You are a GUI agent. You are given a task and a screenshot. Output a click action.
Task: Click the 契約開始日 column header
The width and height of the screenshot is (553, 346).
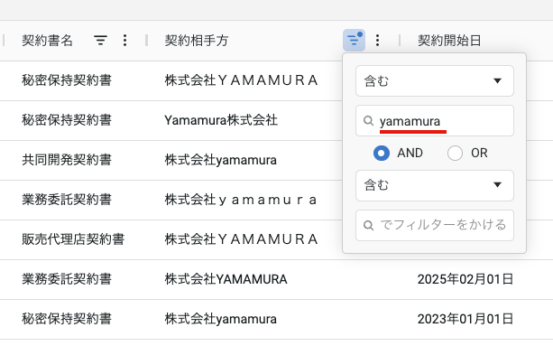[449, 41]
